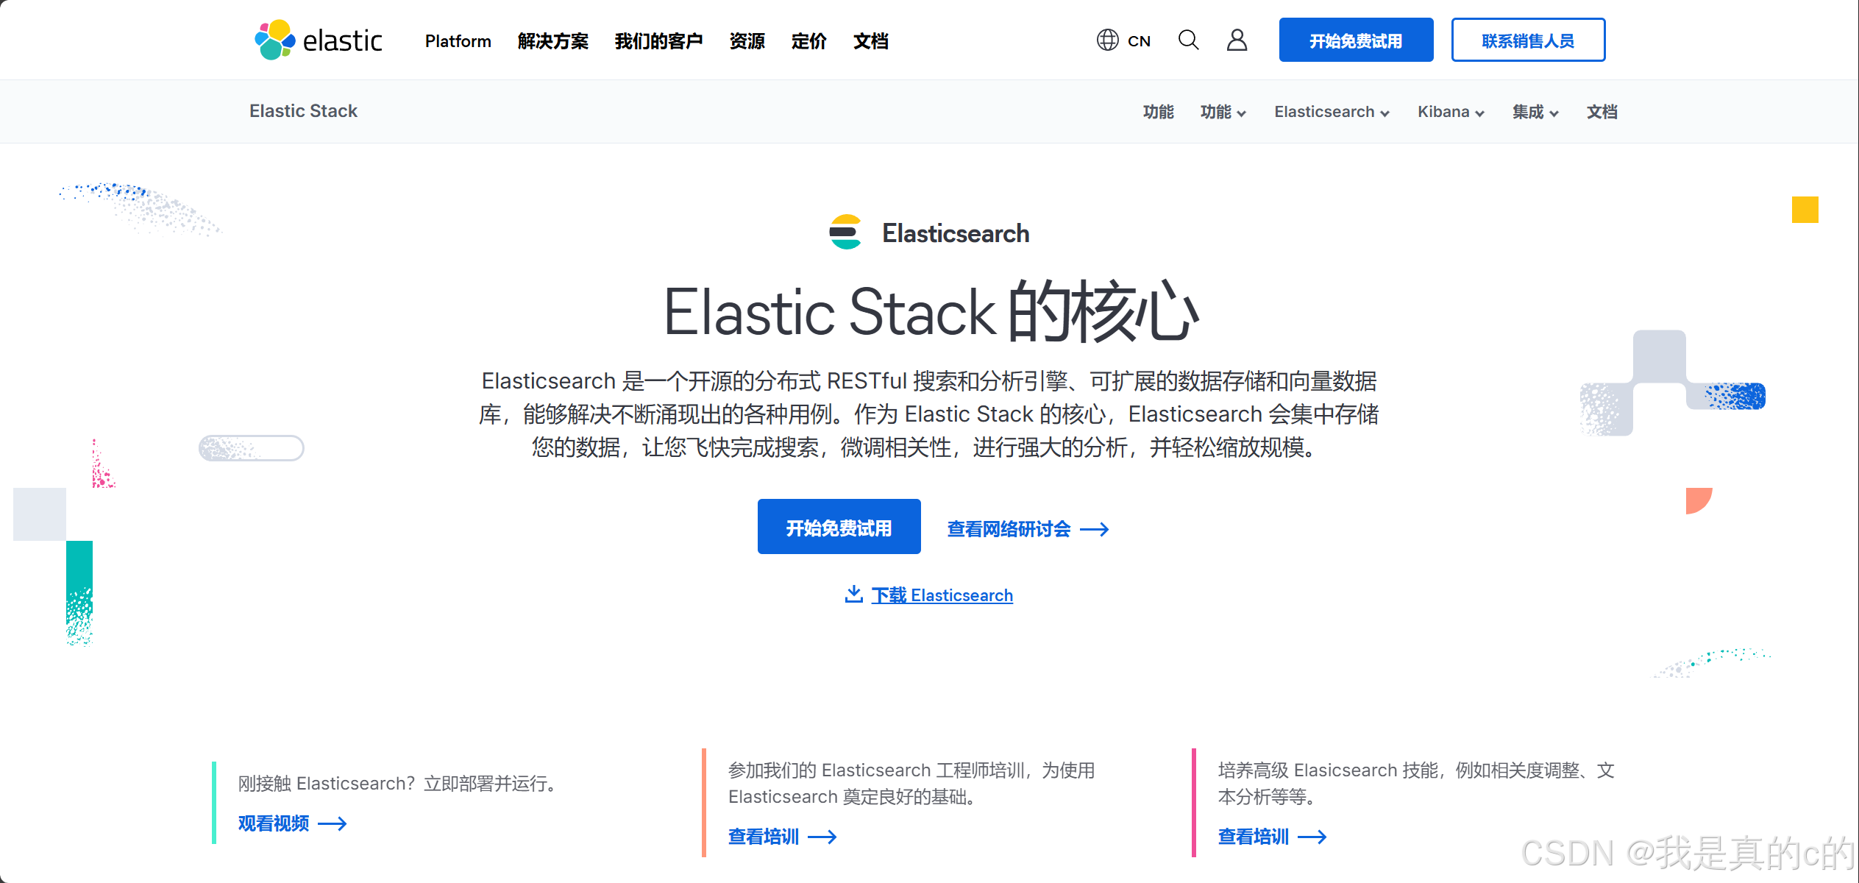Image resolution: width=1859 pixels, height=883 pixels.
Task: Click download icon next to 下载 Elasticsearch
Action: pos(853,594)
